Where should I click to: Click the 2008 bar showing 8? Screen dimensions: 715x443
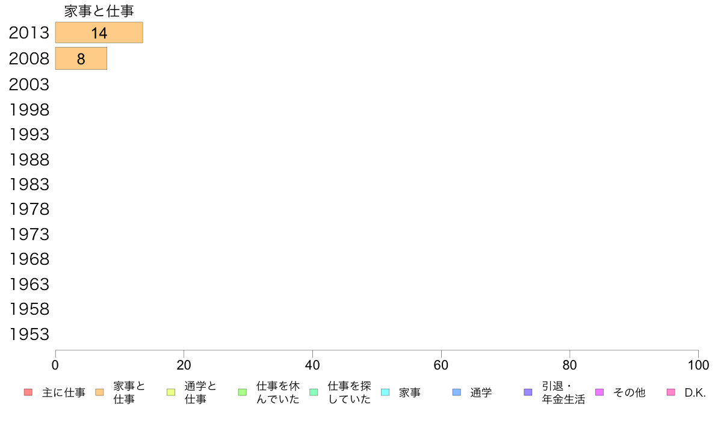point(81,58)
